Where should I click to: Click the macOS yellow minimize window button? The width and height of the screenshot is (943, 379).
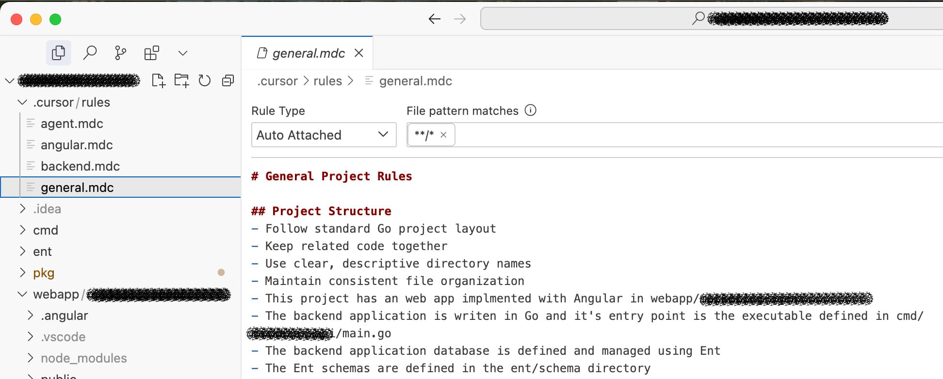[x=36, y=19]
